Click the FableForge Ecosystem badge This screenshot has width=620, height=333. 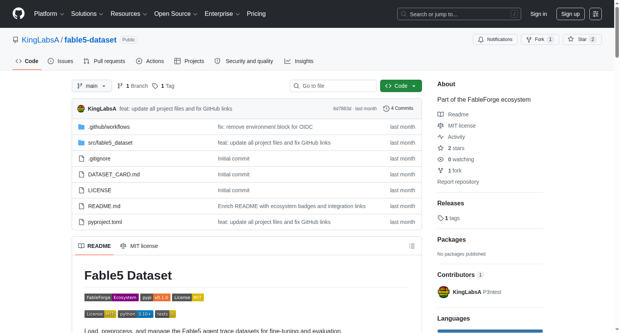(x=112, y=297)
